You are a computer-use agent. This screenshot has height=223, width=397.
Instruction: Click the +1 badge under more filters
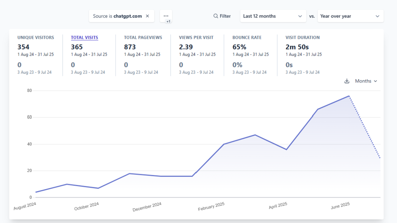168,22
